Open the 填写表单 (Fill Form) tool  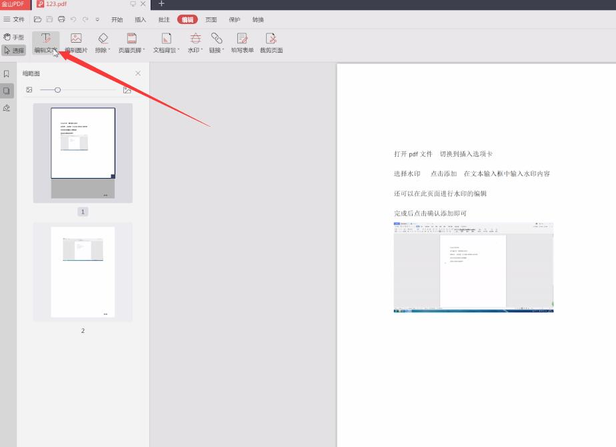(x=242, y=43)
